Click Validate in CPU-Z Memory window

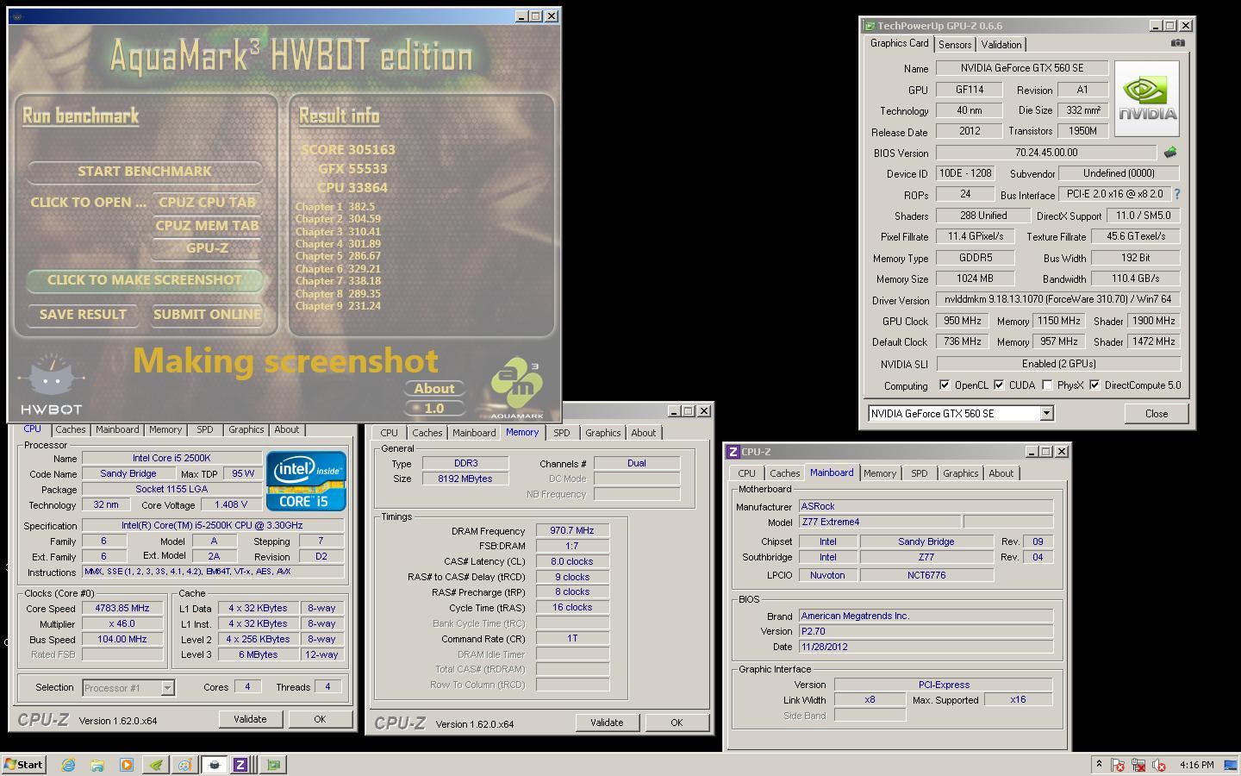click(607, 723)
